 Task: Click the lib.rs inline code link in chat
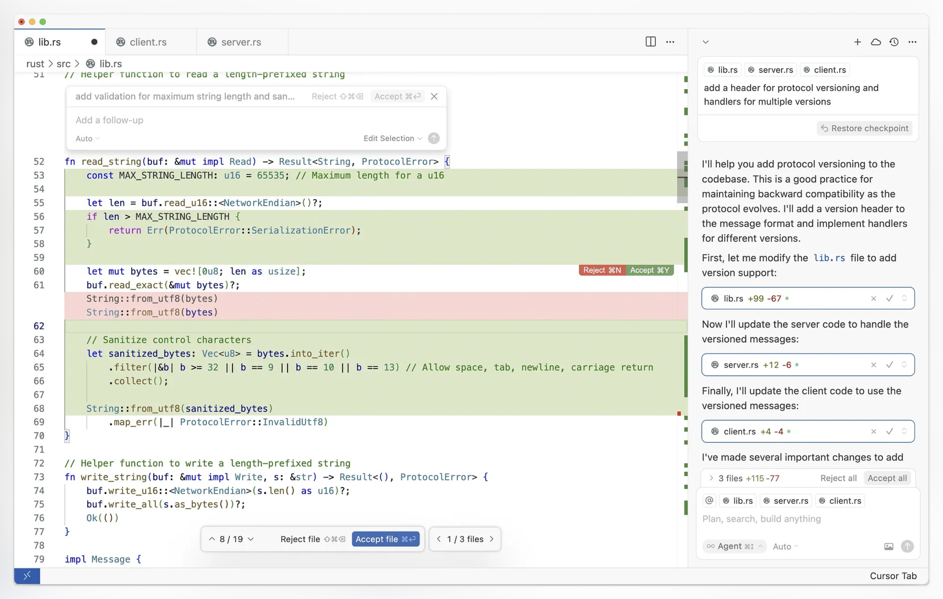click(829, 258)
